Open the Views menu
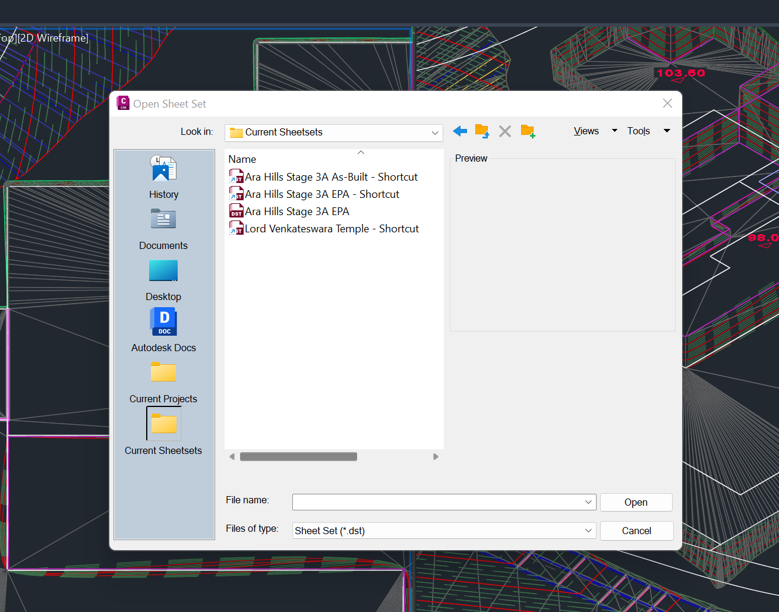Screen dimensions: 779x612 (586, 131)
